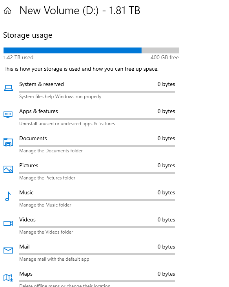Click the '0 bytes' value for Videos
This screenshot has width=229, height=287.
click(166, 219)
